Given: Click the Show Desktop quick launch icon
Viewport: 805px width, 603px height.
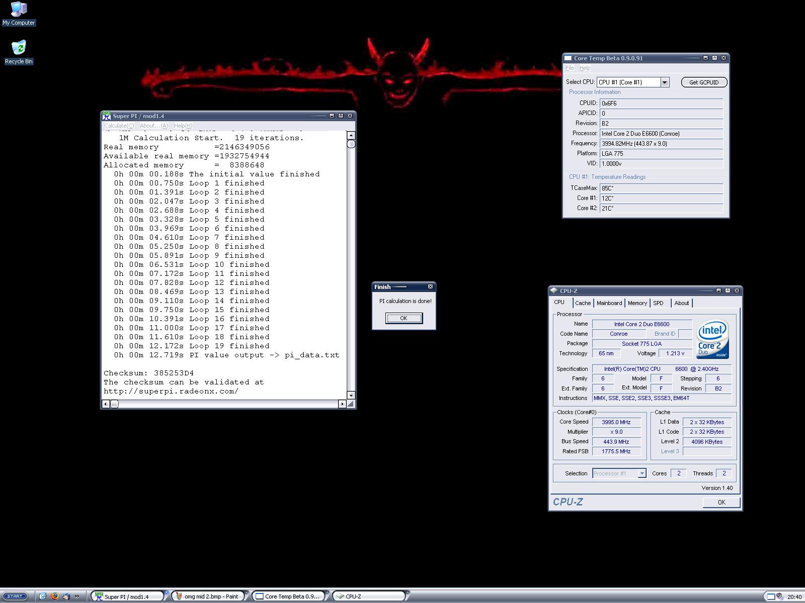Looking at the screenshot, I should coord(43,596).
